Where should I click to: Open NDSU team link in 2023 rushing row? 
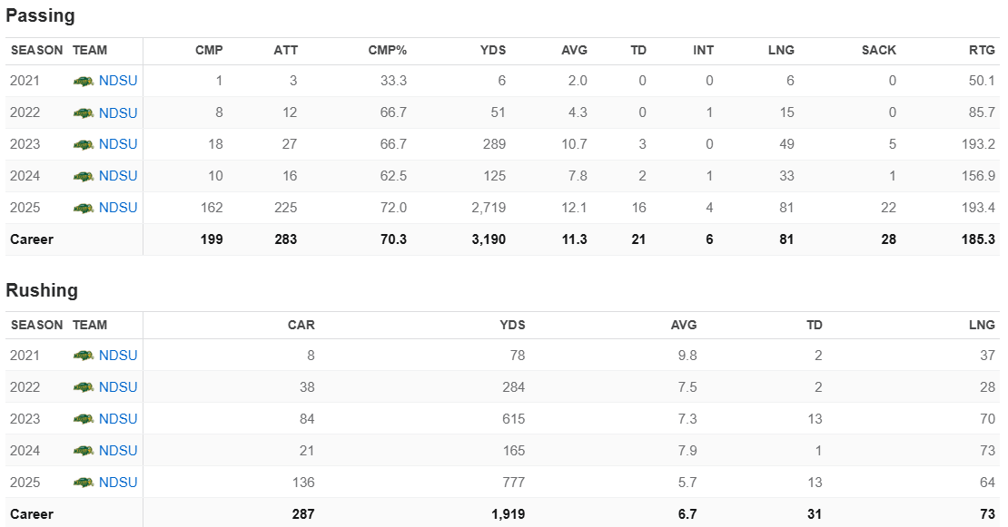point(118,419)
